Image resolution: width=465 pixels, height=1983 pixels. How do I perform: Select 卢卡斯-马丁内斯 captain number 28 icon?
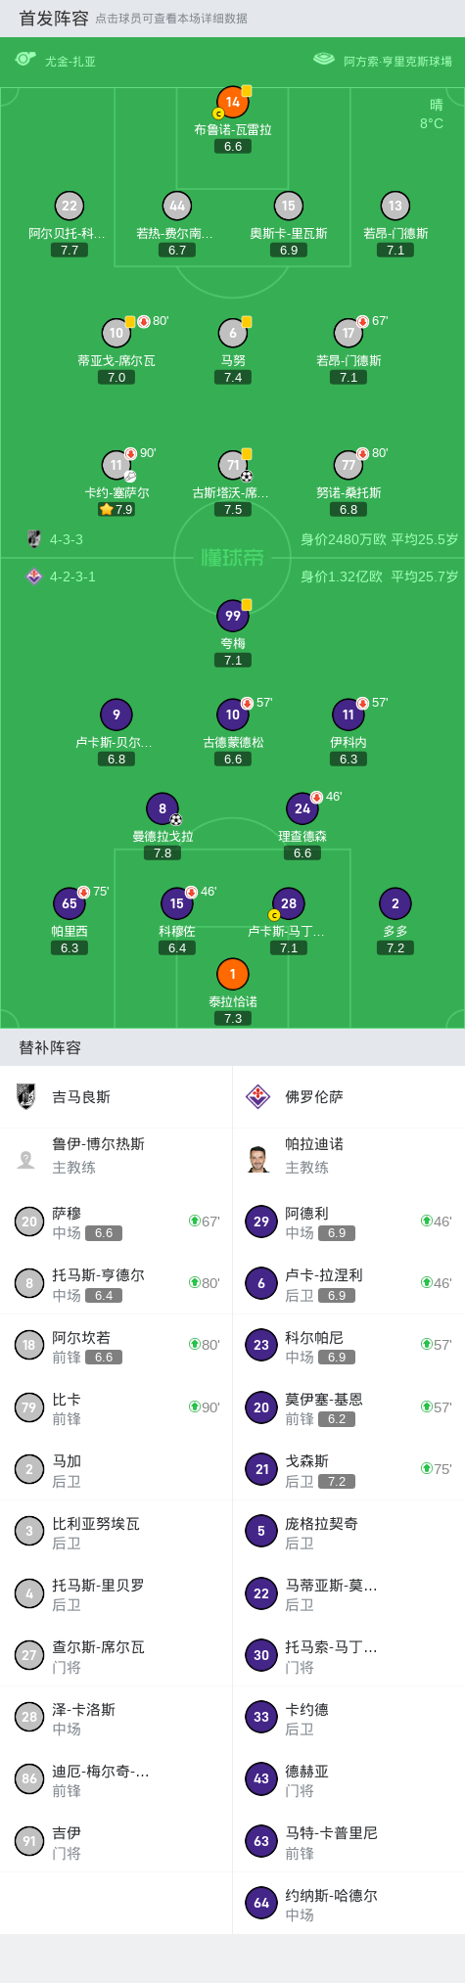289,903
